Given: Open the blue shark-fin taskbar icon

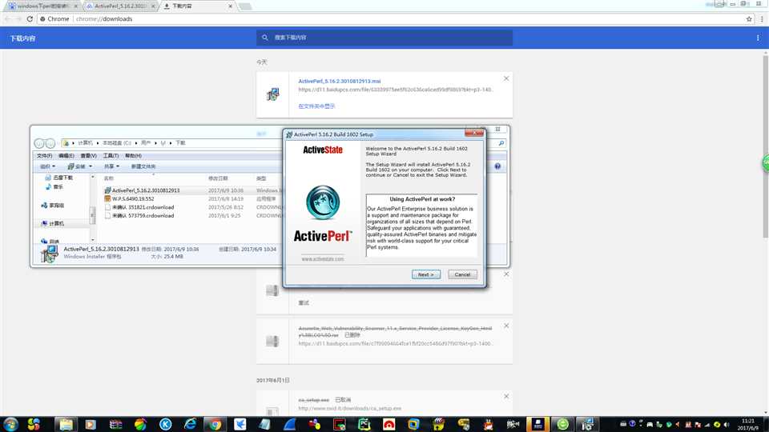Looking at the screenshot, I should tap(289, 424).
